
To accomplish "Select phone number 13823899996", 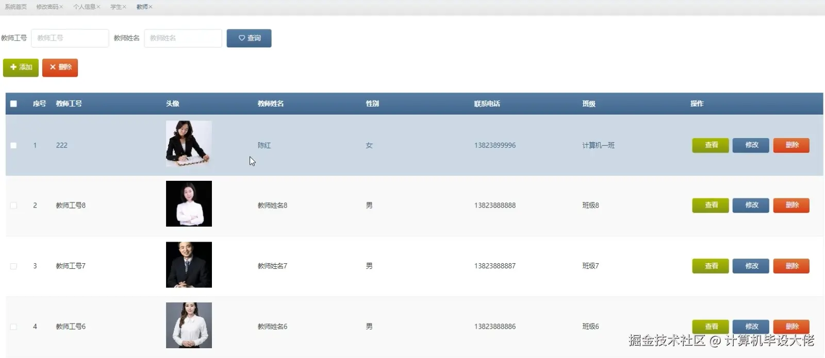I will [495, 145].
